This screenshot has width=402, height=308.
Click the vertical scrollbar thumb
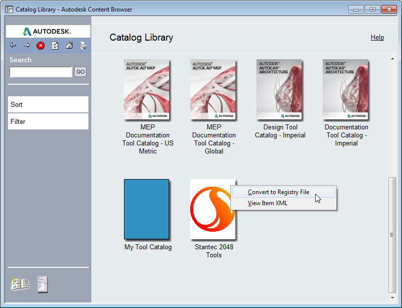pos(392,235)
